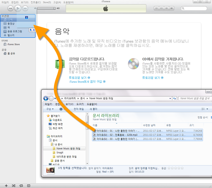Open the 컨트롤(C) menu in iTunes

click(36, 2)
